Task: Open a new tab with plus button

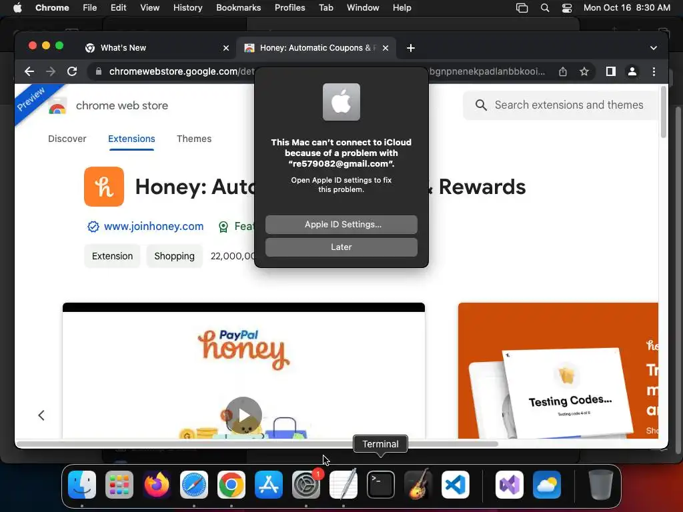Action: coord(411,48)
